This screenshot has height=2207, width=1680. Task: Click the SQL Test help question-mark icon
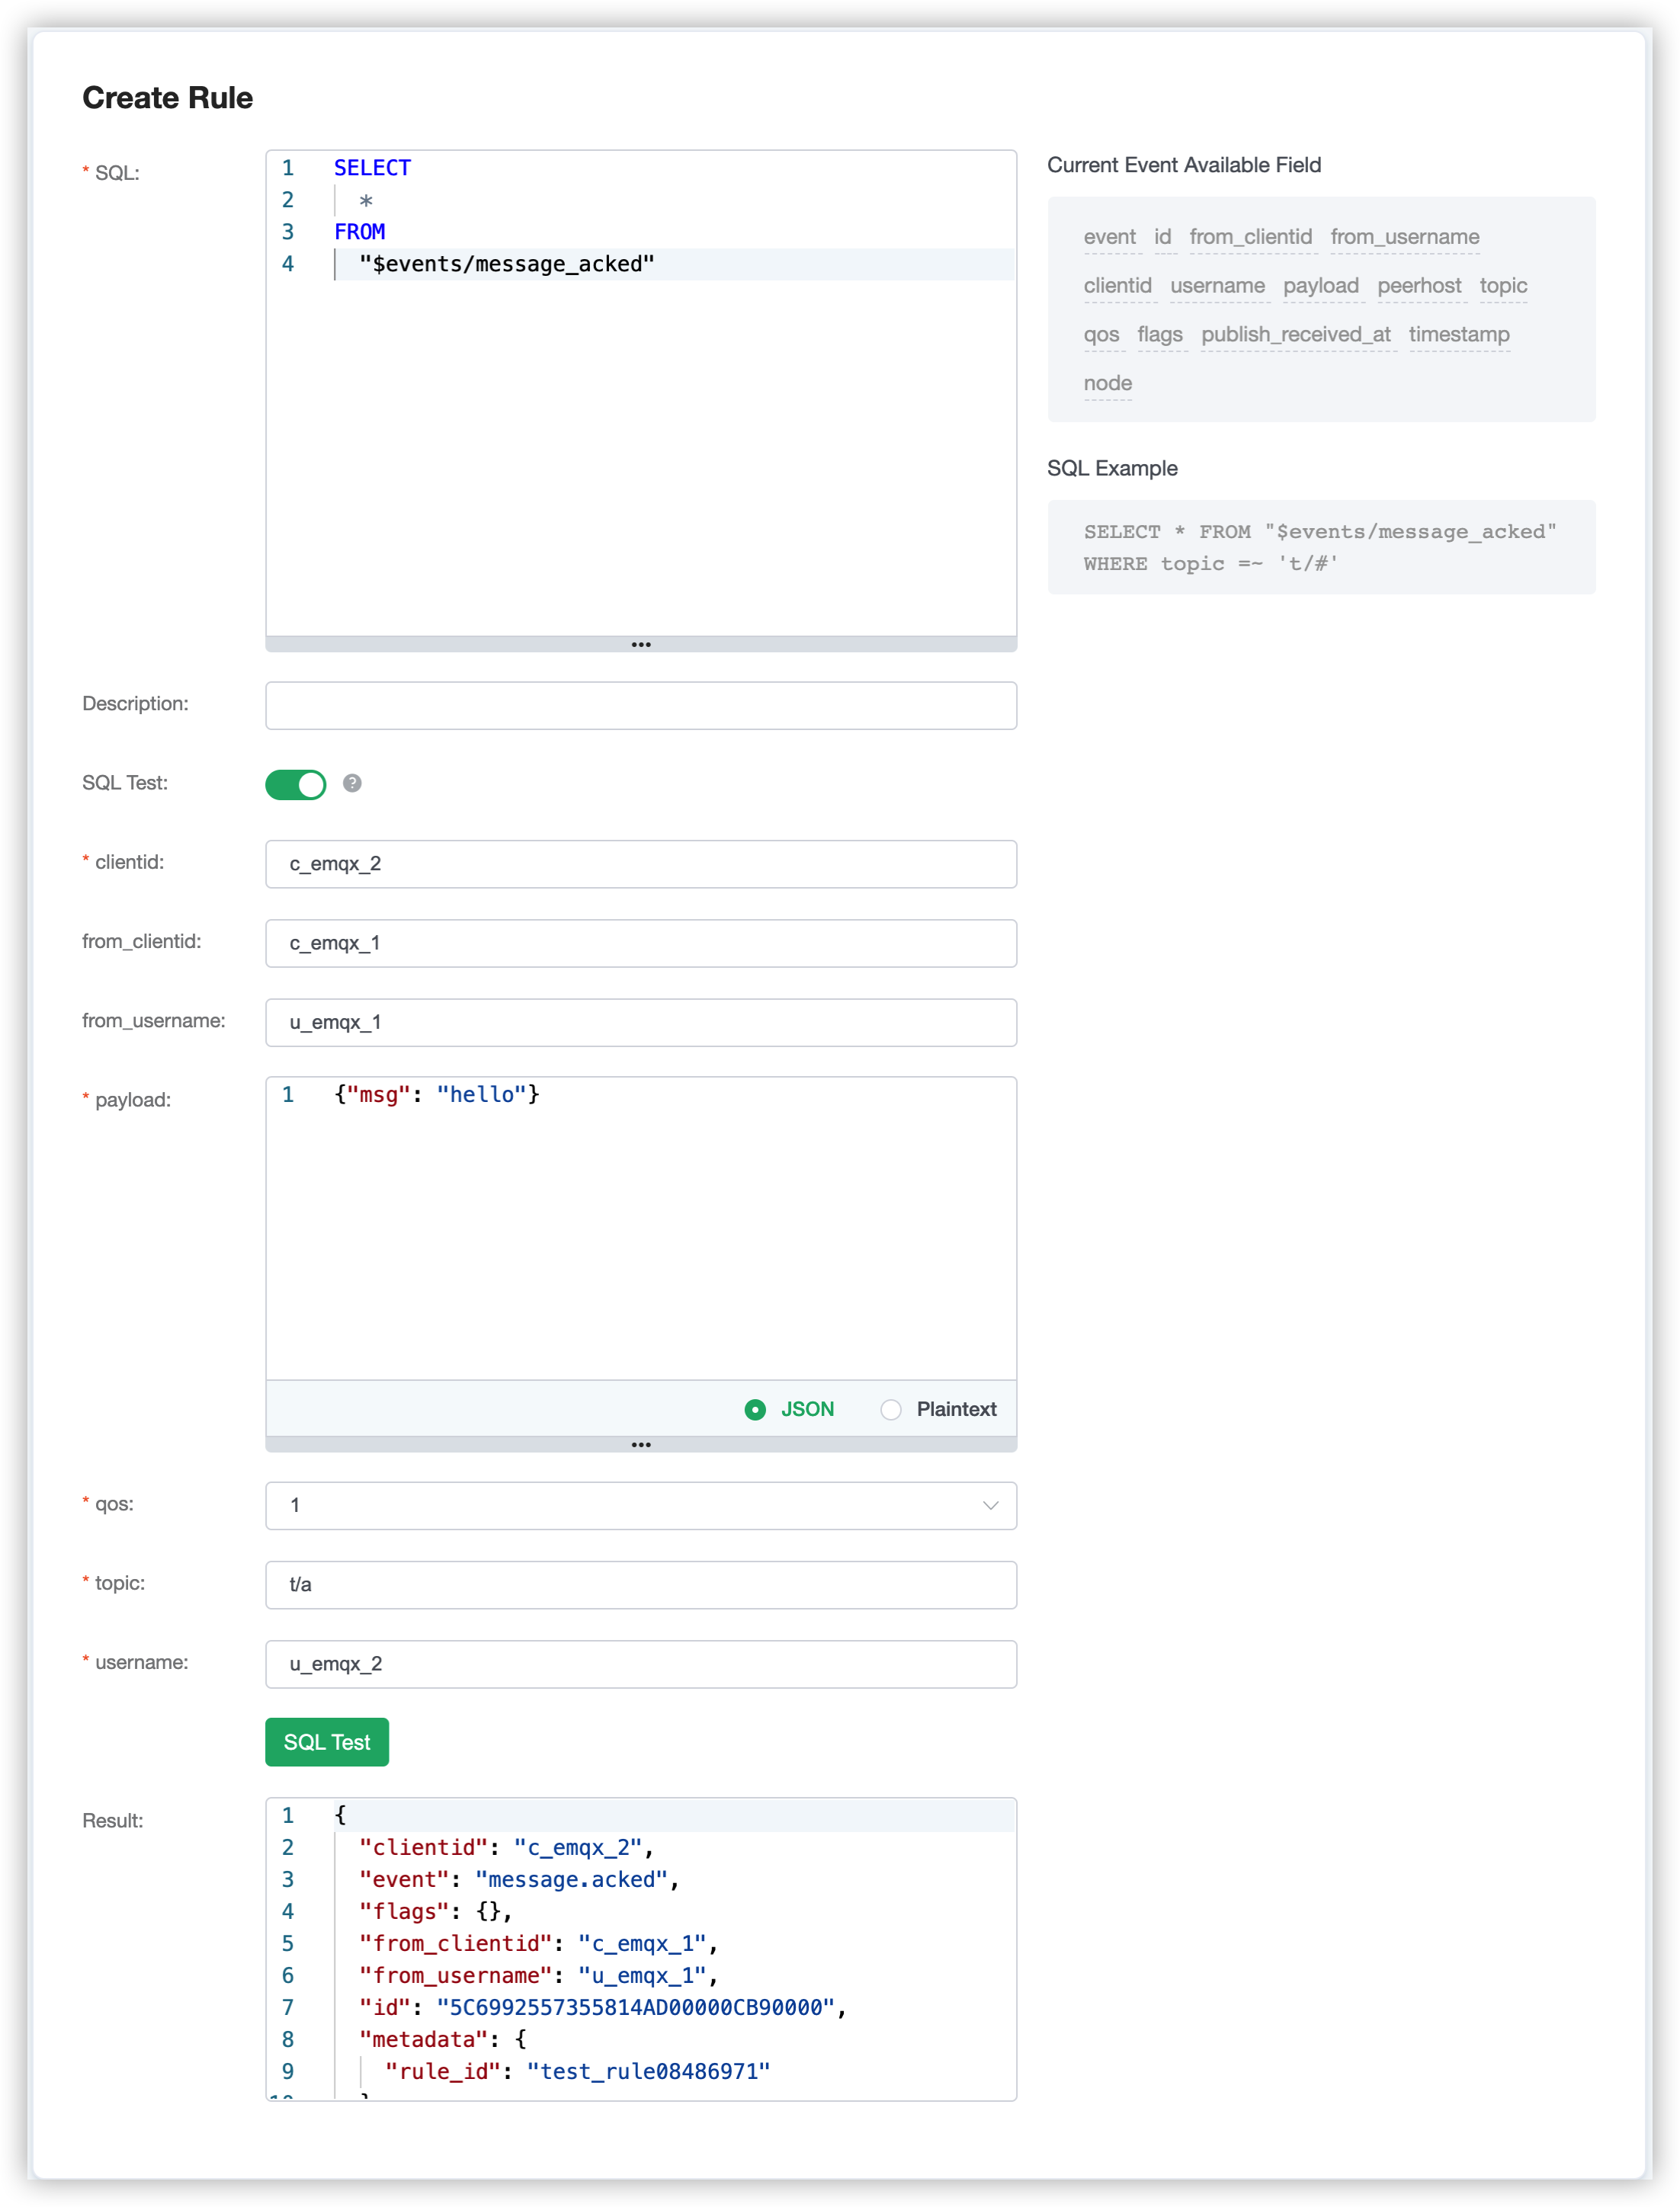click(x=352, y=783)
